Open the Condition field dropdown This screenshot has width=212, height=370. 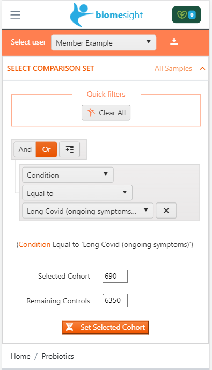point(68,175)
